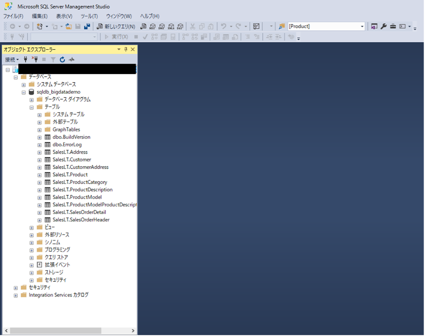Click the folder icon beside GraphTables
Screen dimensions: 425x336
48,129
